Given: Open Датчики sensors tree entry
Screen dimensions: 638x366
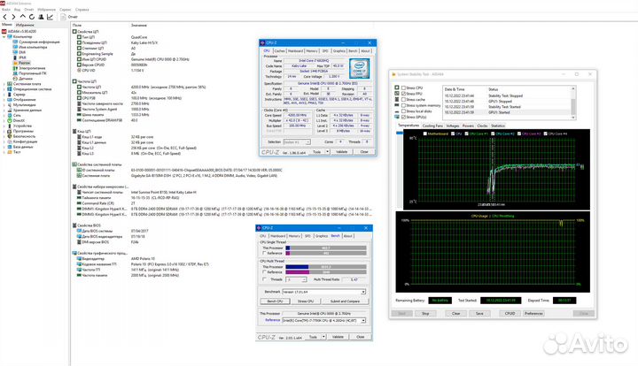Looking at the screenshot, I should 25,79.
